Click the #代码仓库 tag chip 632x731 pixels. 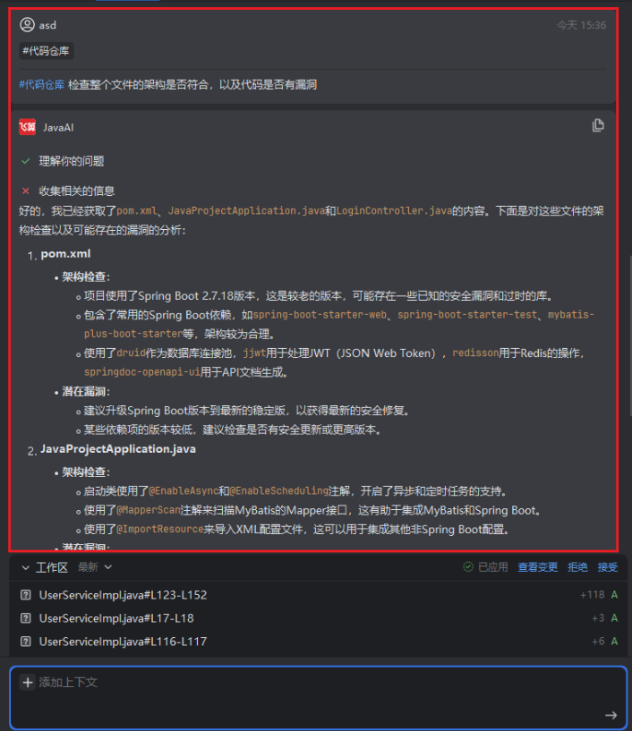(47, 51)
